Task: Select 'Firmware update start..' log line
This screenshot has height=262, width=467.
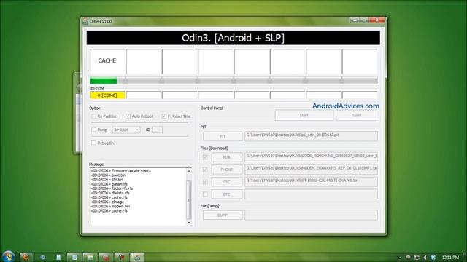Action: pos(121,171)
